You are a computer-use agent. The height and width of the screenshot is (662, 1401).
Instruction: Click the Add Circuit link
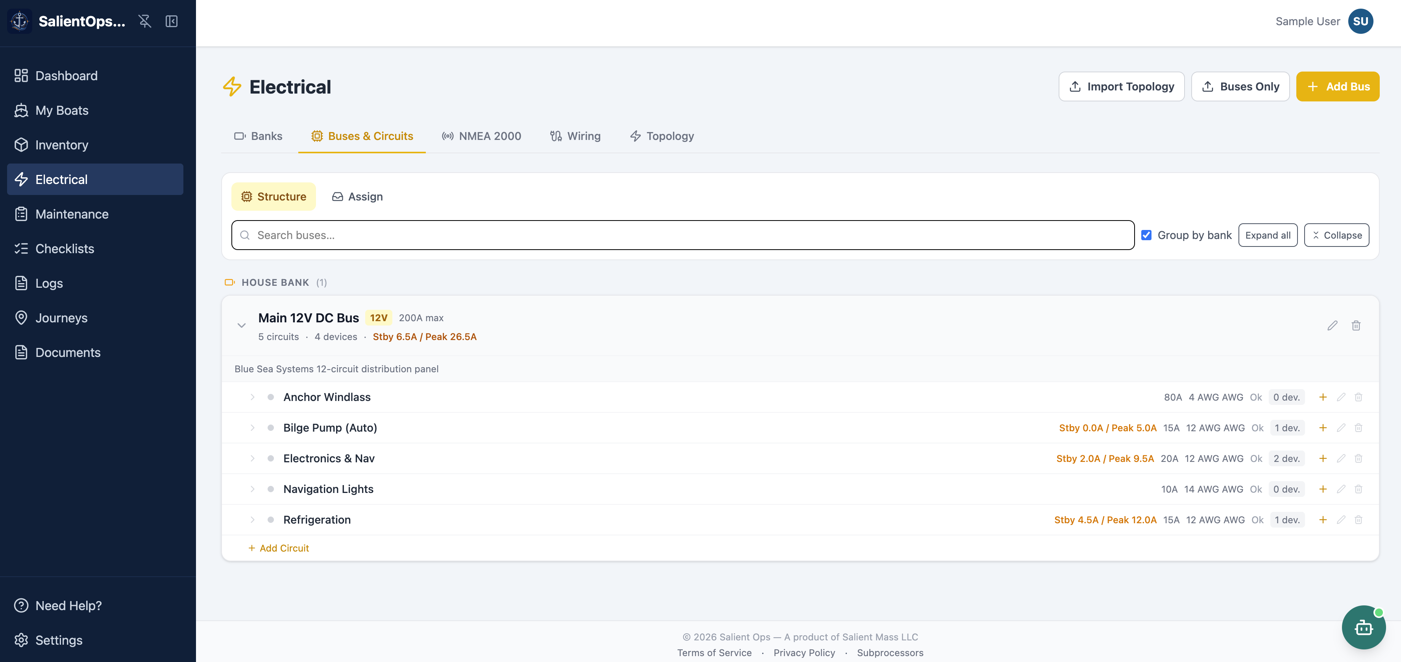click(279, 548)
